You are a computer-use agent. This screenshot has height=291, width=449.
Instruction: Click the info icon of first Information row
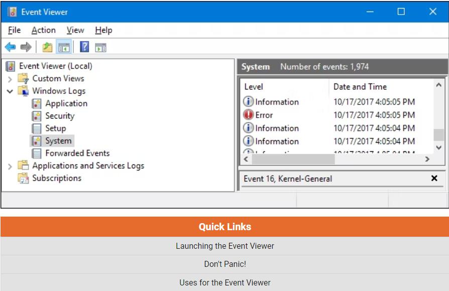tap(248, 102)
